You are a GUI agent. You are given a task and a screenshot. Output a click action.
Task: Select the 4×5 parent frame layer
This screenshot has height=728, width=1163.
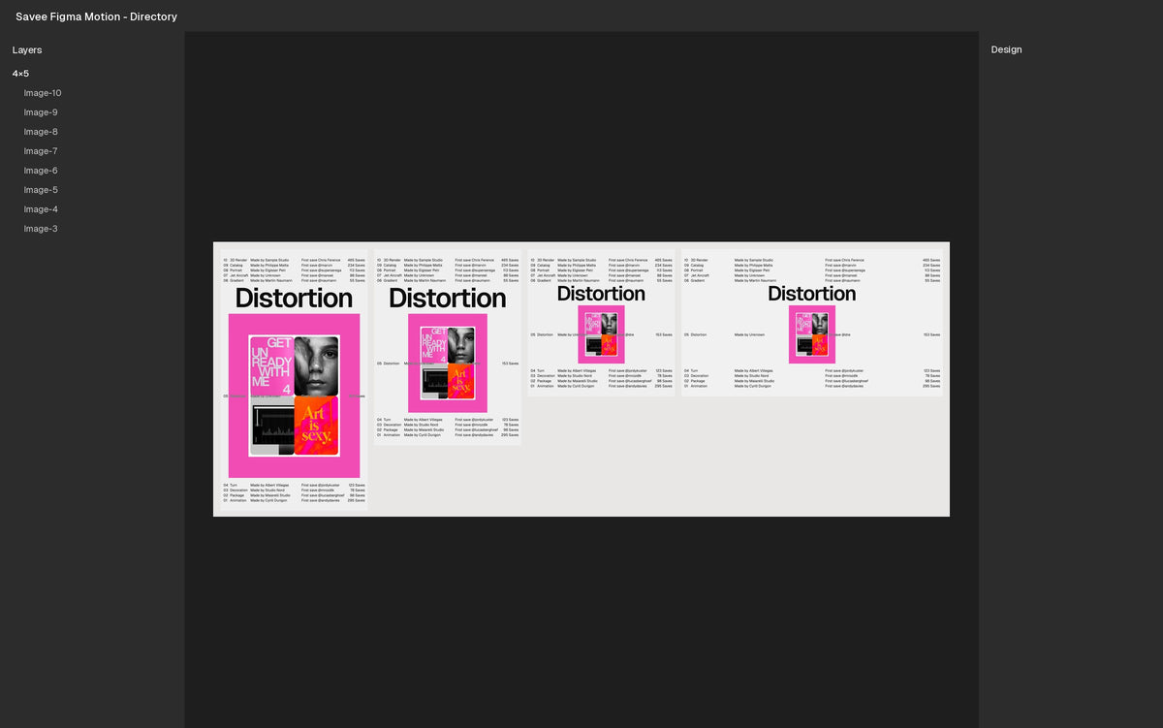[20, 74]
